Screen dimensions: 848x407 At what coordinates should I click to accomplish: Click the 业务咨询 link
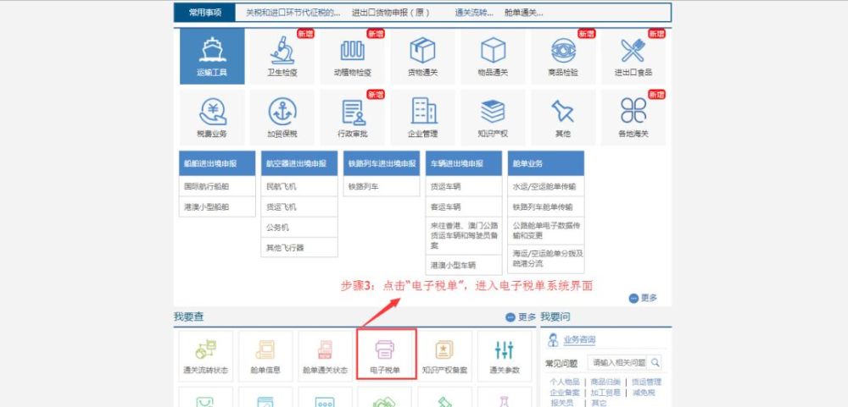(579, 340)
